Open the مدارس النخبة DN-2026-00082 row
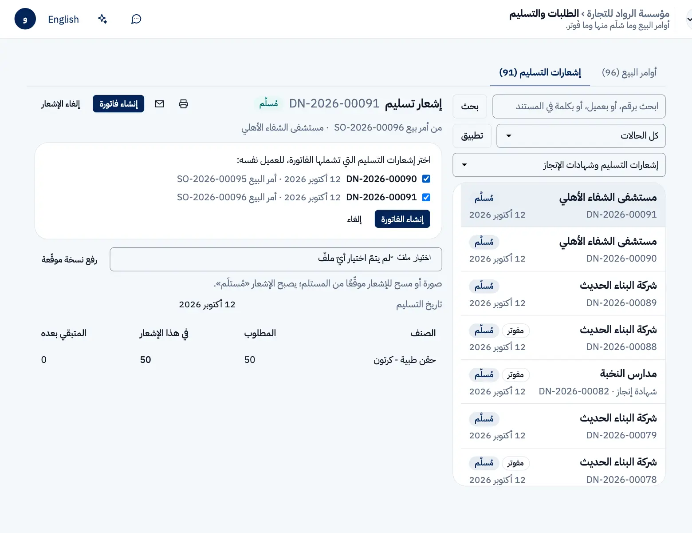The width and height of the screenshot is (692, 533). click(x=563, y=382)
